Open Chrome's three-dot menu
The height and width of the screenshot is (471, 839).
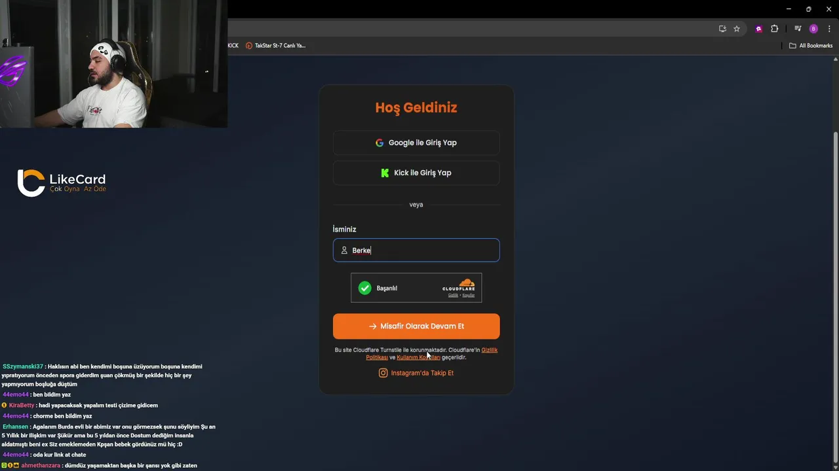coord(829,29)
